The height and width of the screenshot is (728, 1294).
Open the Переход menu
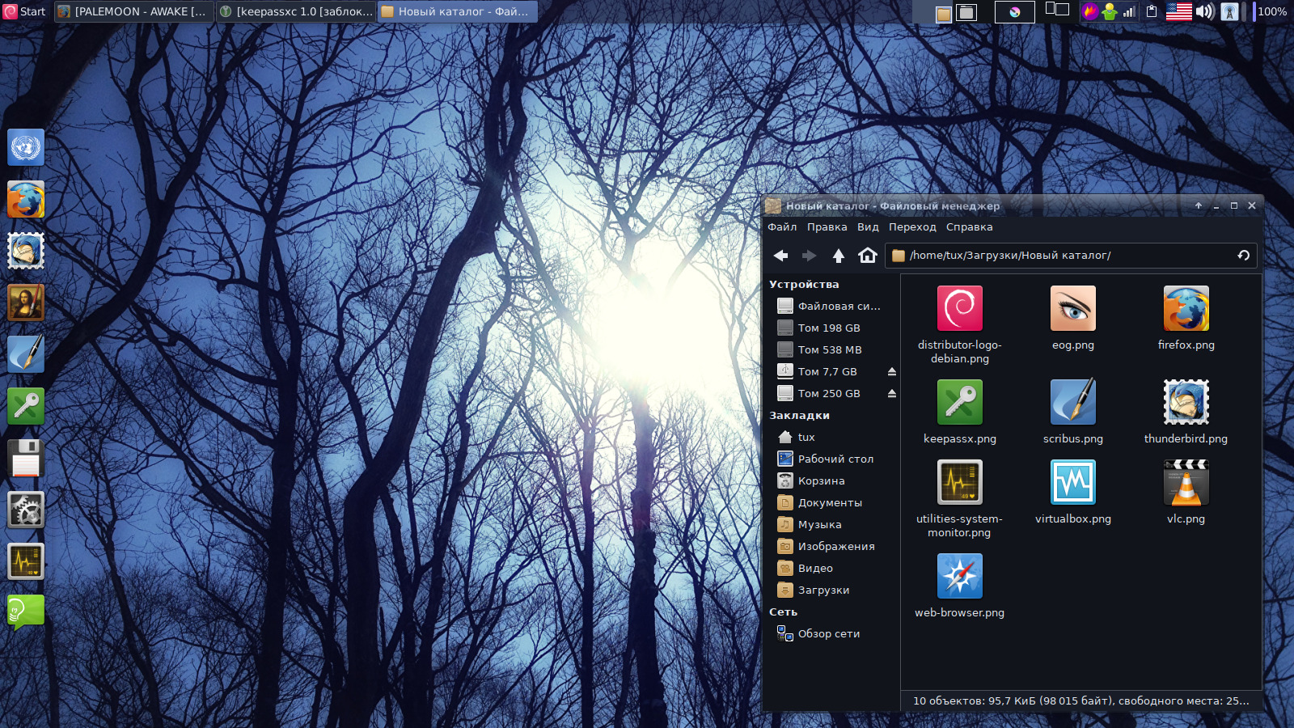[912, 227]
